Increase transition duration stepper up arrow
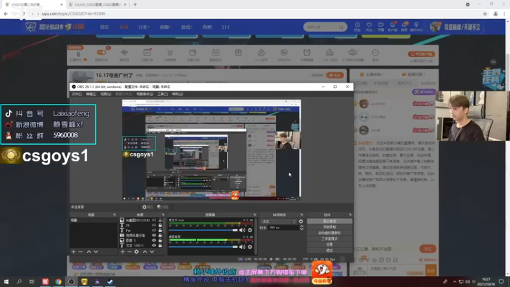The height and width of the screenshot is (287, 510). tap(302, 226)
